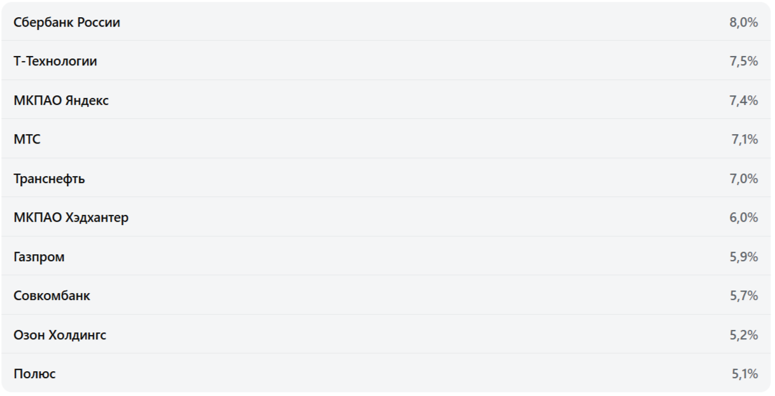The image size is (775, 396).
Task: Click the Транснефть company name
Action: click(x=49, y=179)
